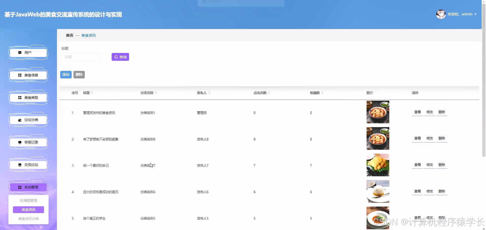
Task: Click 删除 for row 有了梦想就不会感到疲惫
Action: point(442,138)
